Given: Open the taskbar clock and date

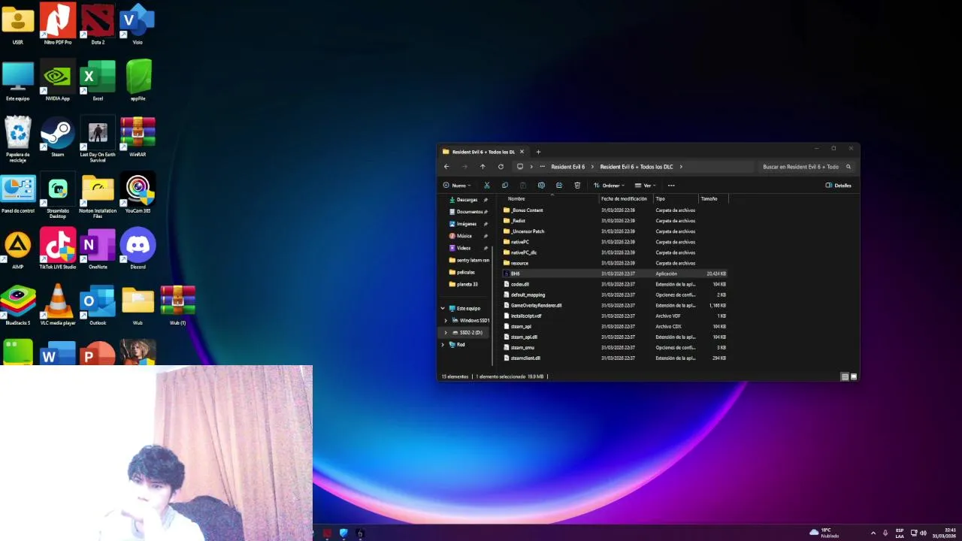Looking at the screenshot, I should click(x=944, y=533).
